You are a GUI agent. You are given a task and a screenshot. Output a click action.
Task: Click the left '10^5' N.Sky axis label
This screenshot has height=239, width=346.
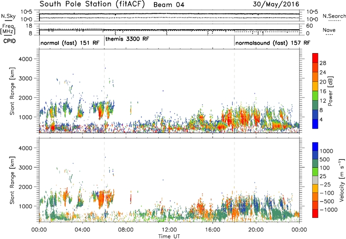pyautogui.click(x=27, y=12)
